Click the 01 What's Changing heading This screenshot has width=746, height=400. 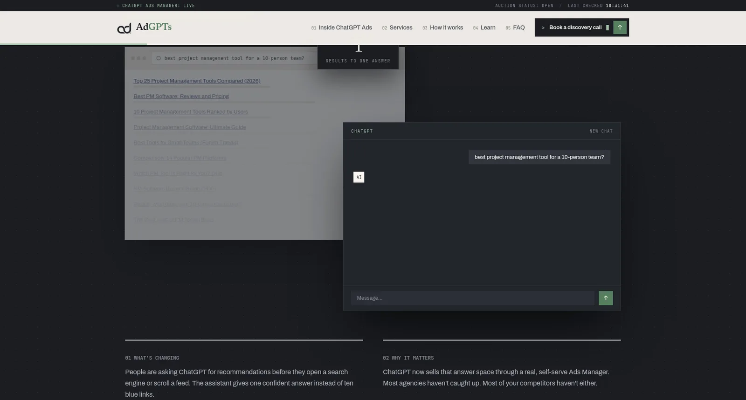coord(152,358)
